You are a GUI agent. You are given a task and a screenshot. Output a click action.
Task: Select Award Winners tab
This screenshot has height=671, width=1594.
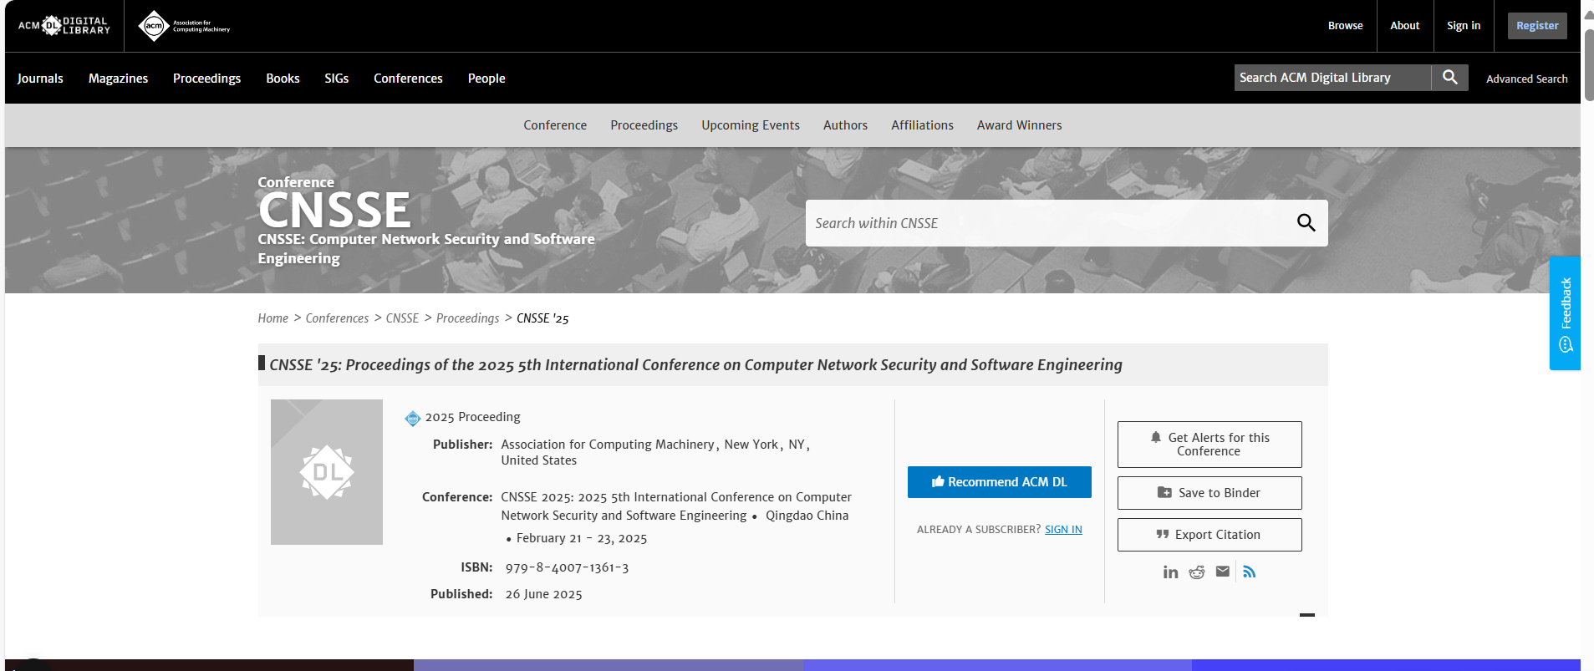1019,125
